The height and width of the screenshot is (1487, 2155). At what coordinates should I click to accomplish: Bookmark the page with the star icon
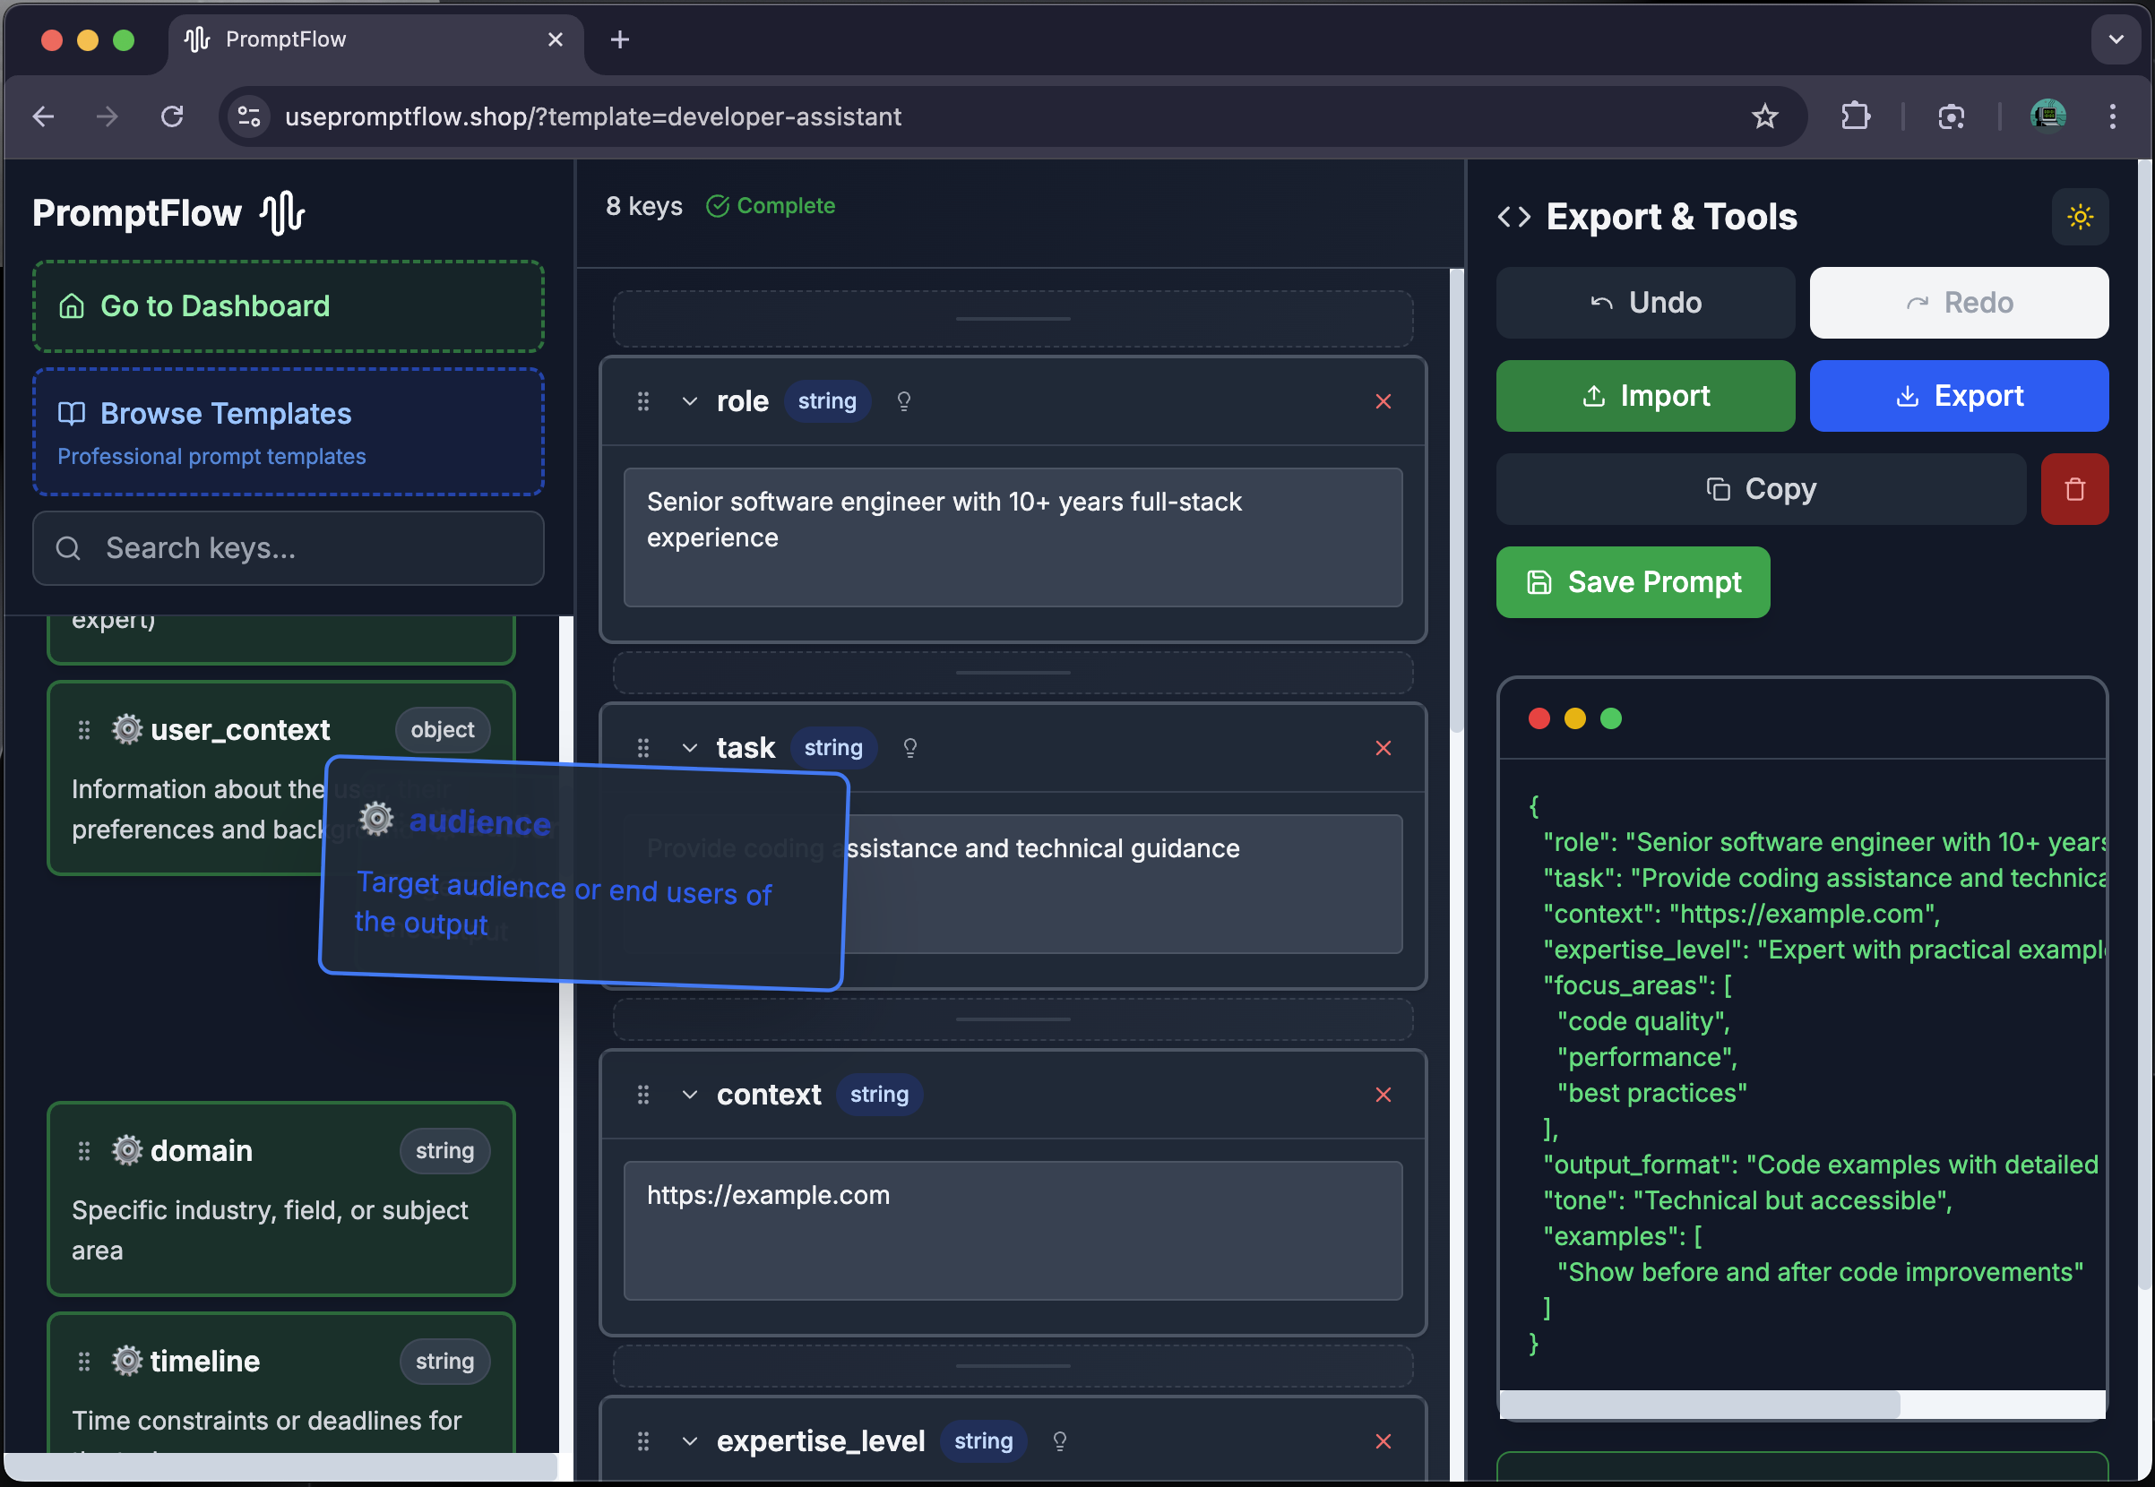(1764, 116)
